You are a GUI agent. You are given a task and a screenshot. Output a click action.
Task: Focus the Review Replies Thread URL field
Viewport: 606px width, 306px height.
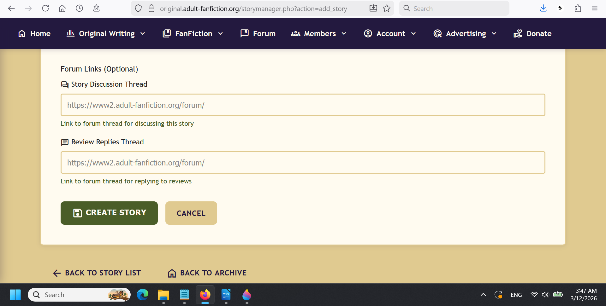click(303, 163)
